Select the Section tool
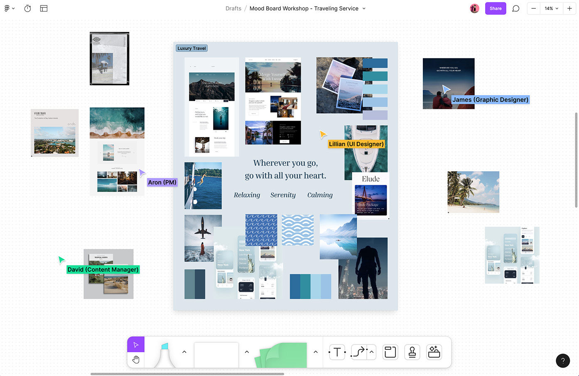 click(390, 352)
